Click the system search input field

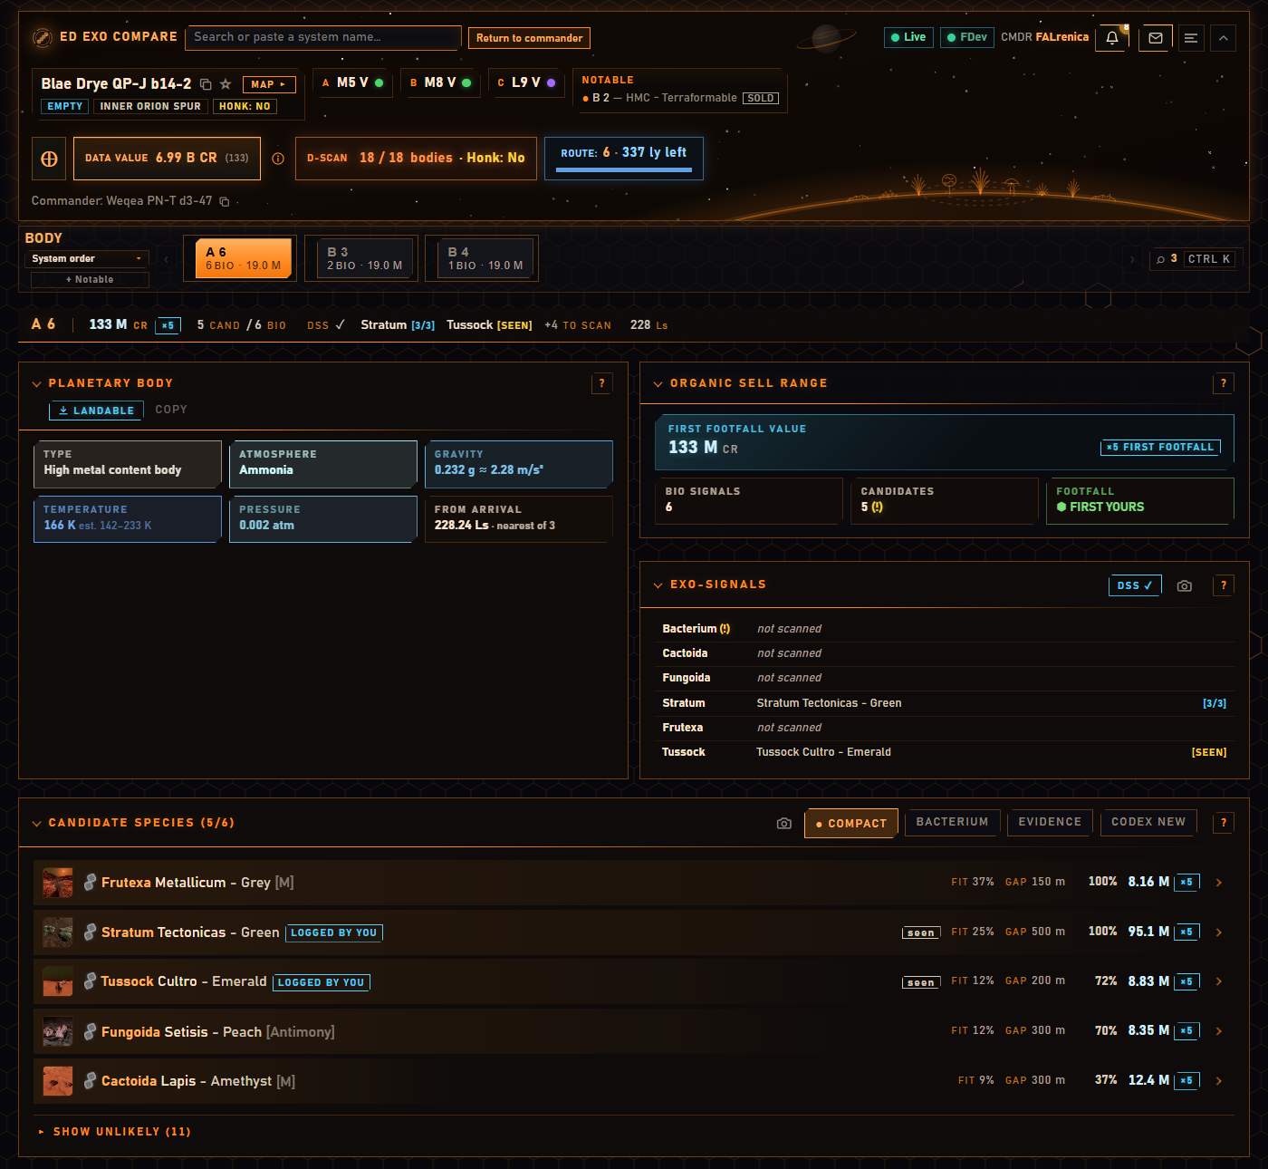(323, 37)
